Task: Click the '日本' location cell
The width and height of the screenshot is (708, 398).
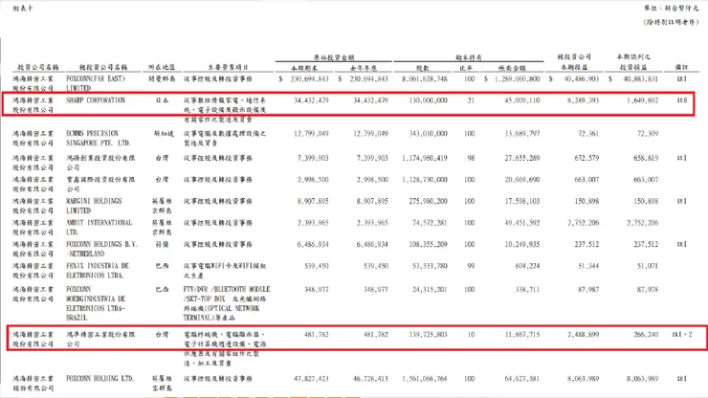Action: (162, 100)
